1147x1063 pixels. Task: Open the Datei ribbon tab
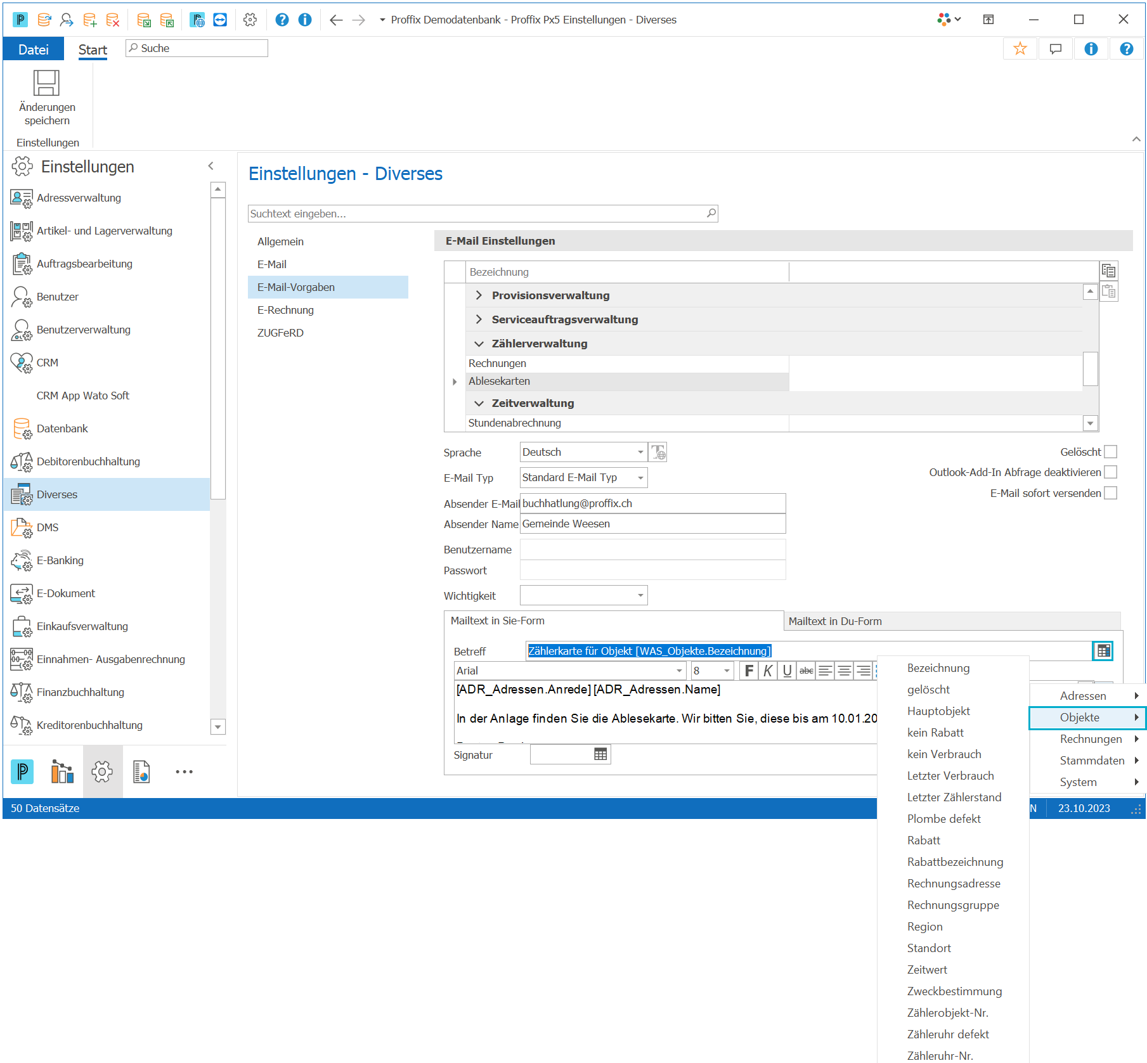click(34, 49)
